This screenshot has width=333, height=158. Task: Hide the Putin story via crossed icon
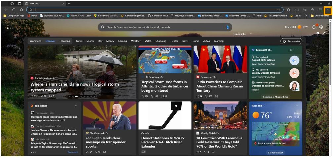[x=216, y=96]
